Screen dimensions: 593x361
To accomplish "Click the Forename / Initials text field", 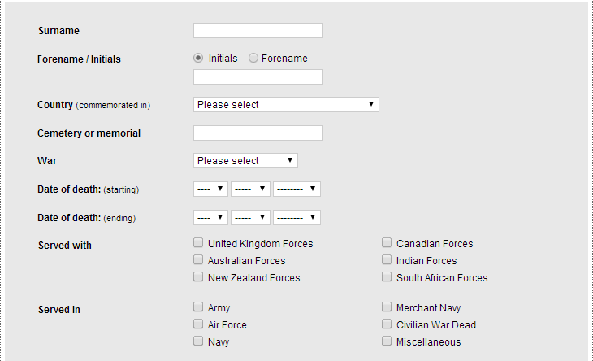I will click(258, 76).
